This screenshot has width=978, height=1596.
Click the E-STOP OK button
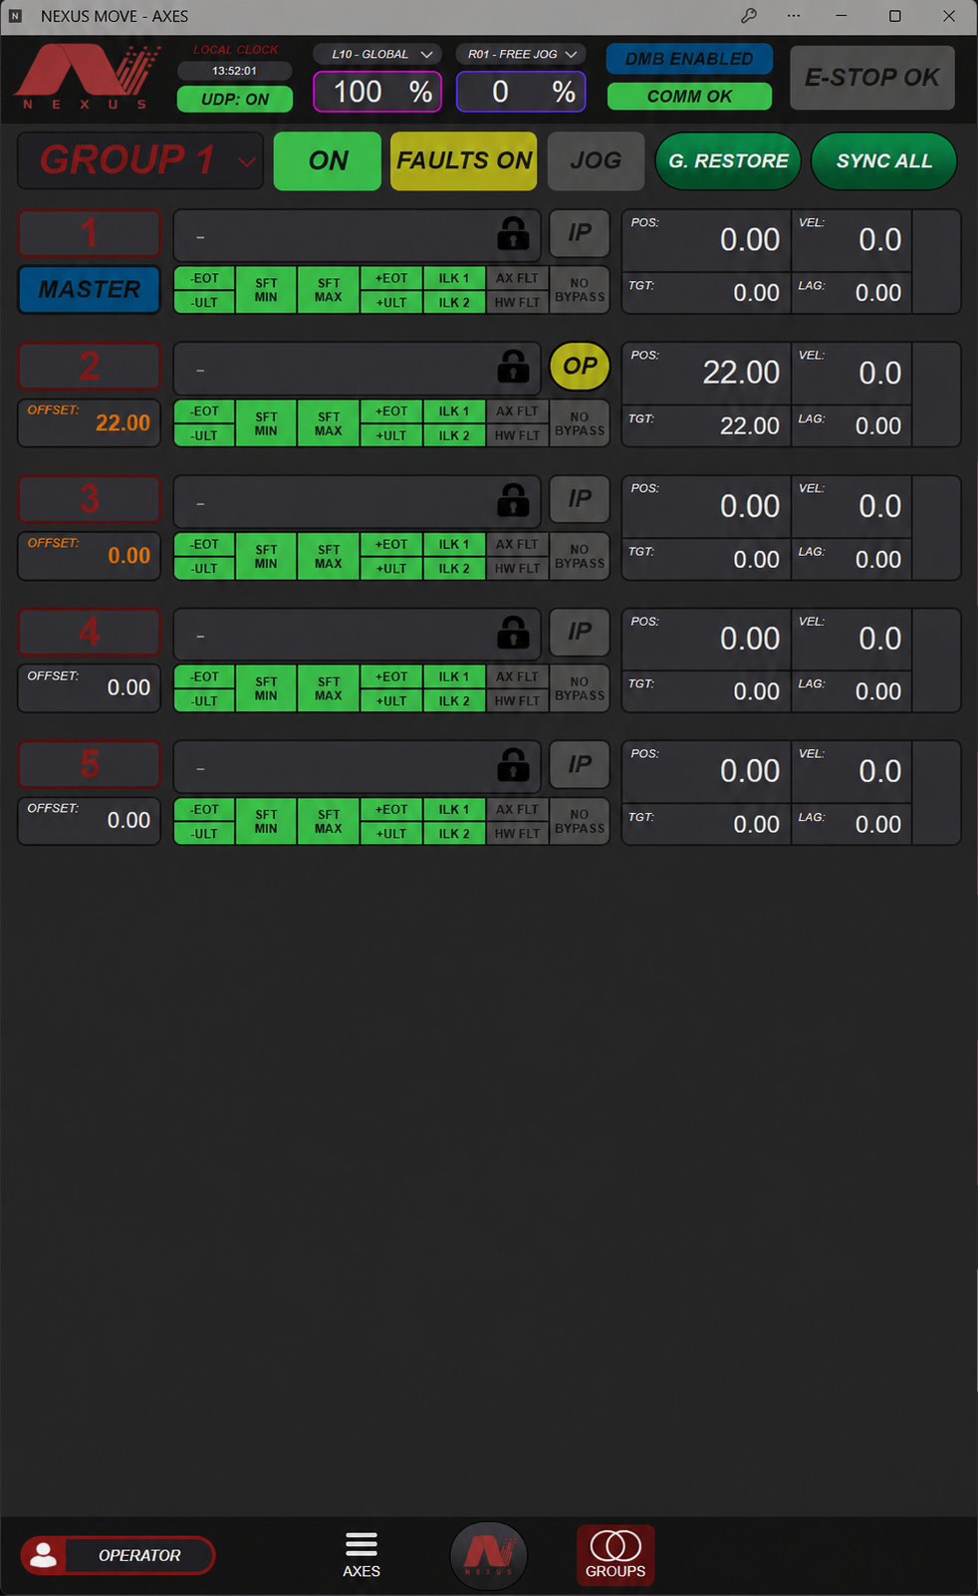[872, 77]
